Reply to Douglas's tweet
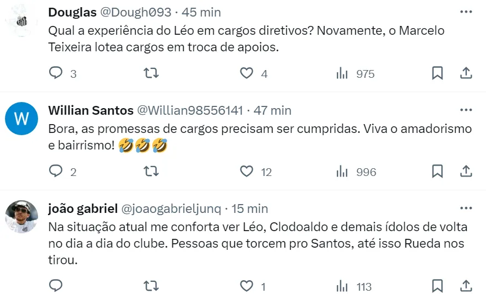The width and height of the screenshot is (486, 294). click(56, 73)
